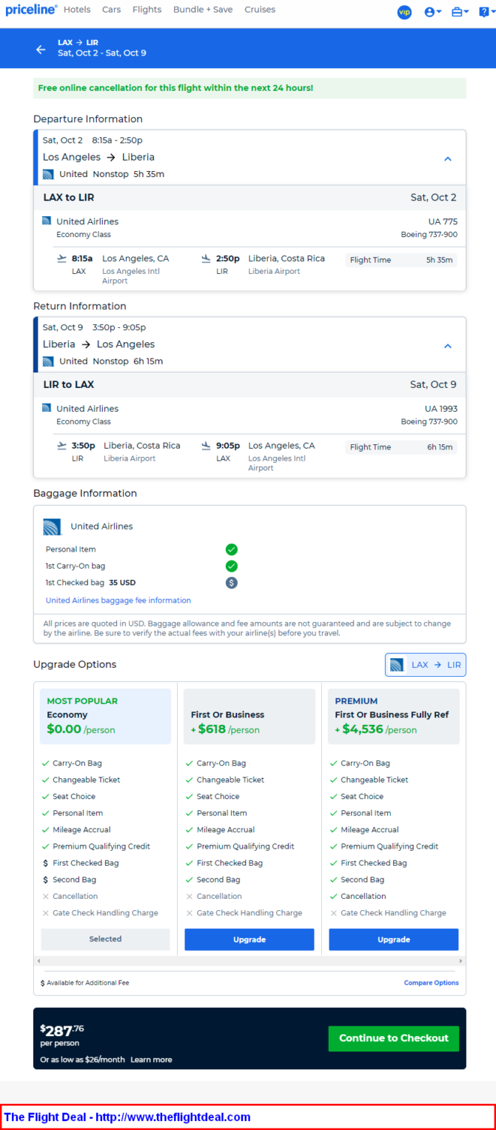The height and width of the screenshot is (1130, 496).
Task: Click the United logo in the departure summary
Action: [x=48, y=174]
